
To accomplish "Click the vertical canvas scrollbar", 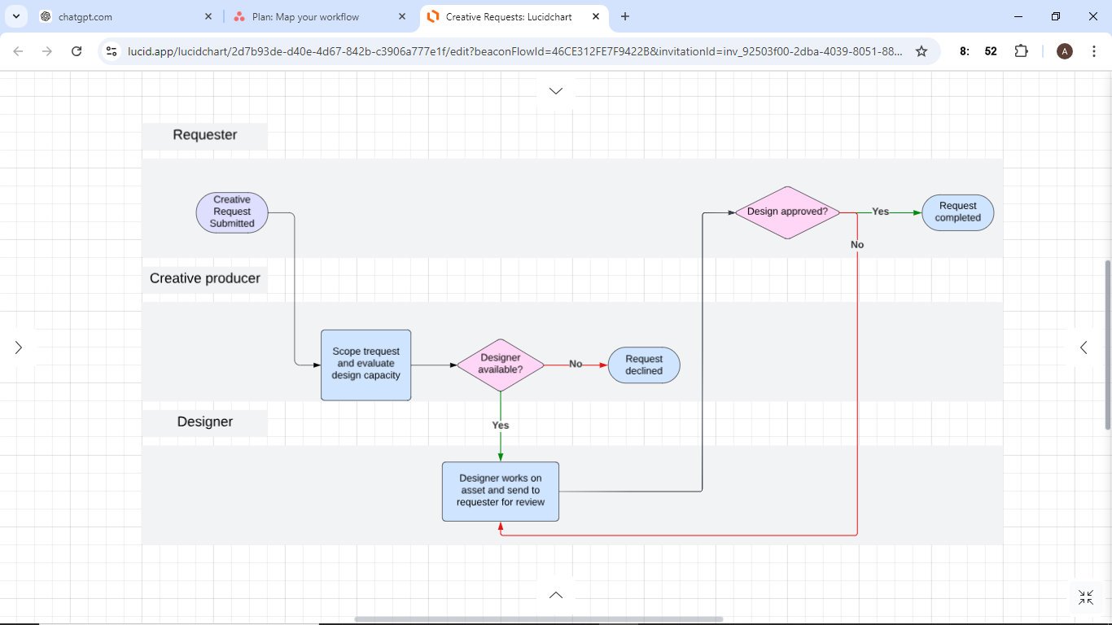I will click(x=1107, y=345).
